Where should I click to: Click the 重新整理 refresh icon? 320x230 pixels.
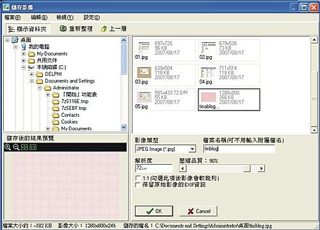coord(63,29)
